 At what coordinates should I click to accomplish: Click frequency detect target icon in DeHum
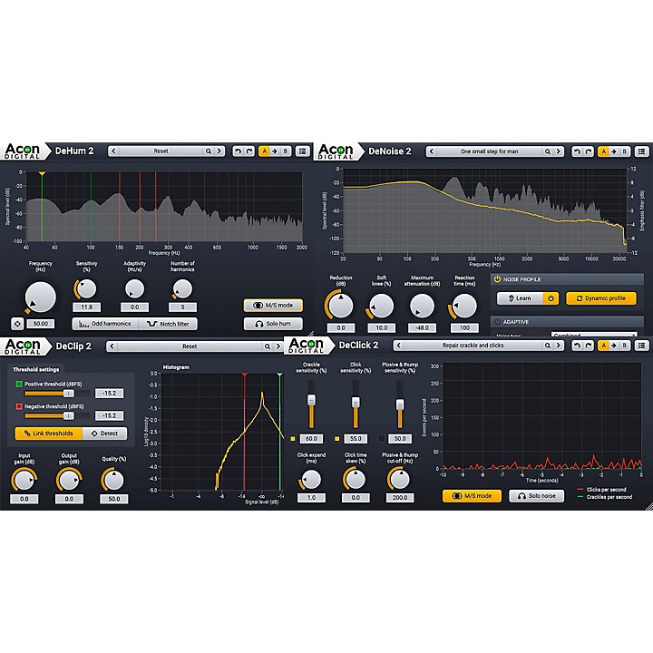click(17, 324)
